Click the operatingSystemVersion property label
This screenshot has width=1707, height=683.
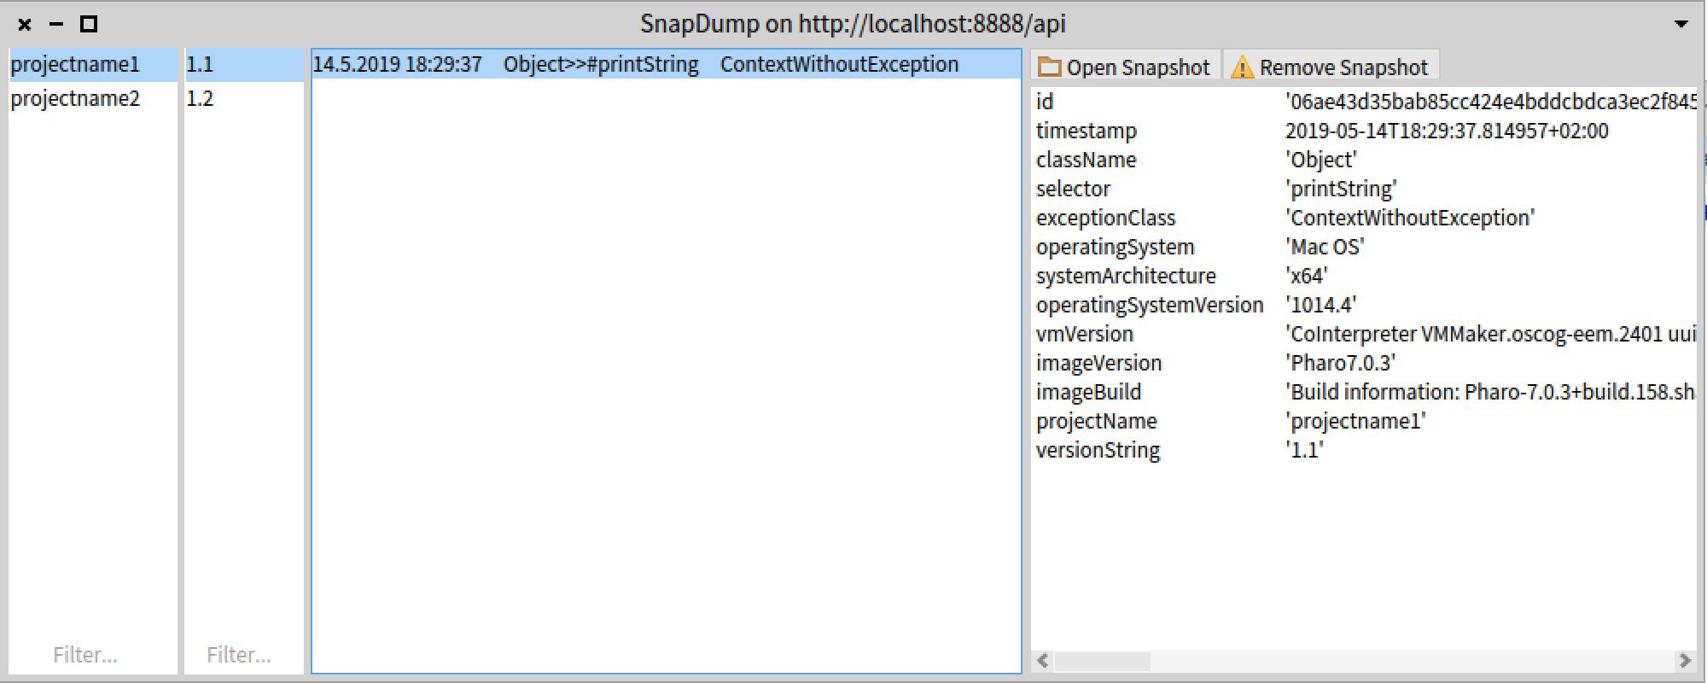click(x=1149, y=305)
